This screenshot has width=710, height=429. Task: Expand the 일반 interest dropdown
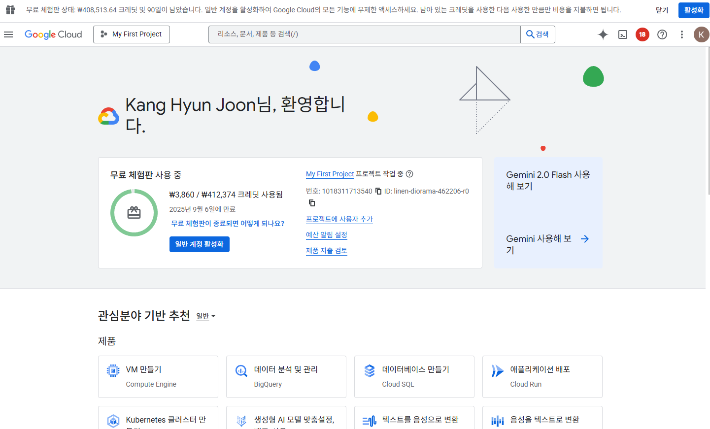pyautogui.click(x=206, y=316)
